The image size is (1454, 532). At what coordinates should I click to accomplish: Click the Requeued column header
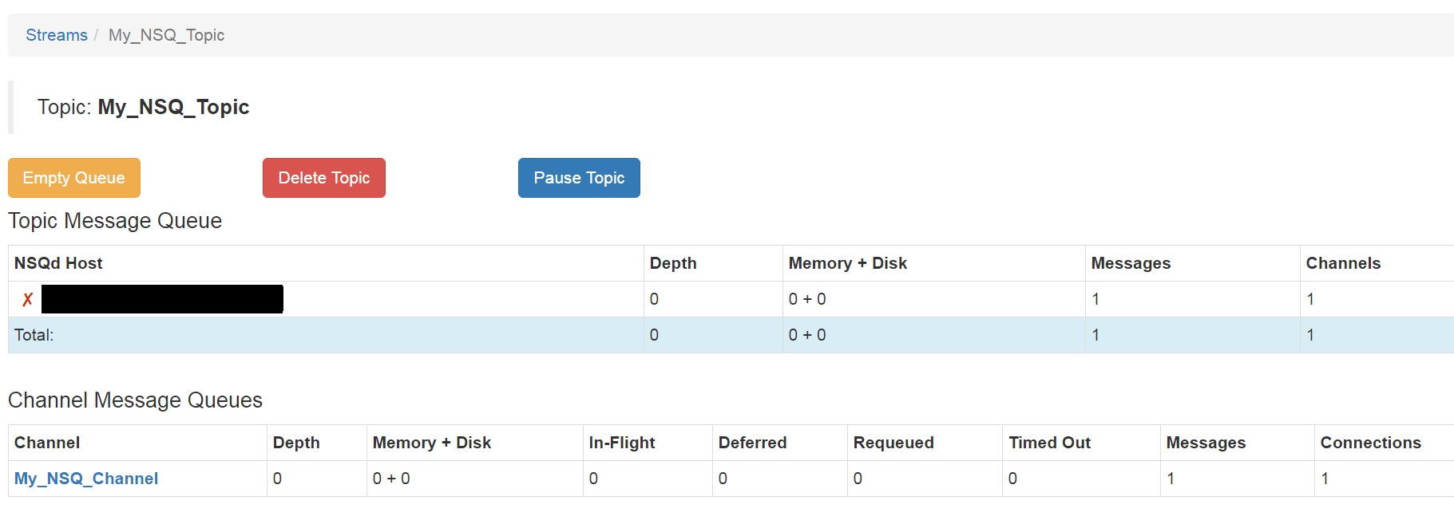[893, 443]
